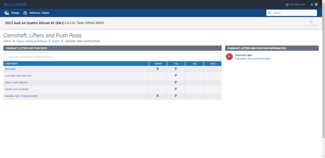Click the P & L column header
Image resolution: width=325 pixels, height=158 pixels.
176,64
